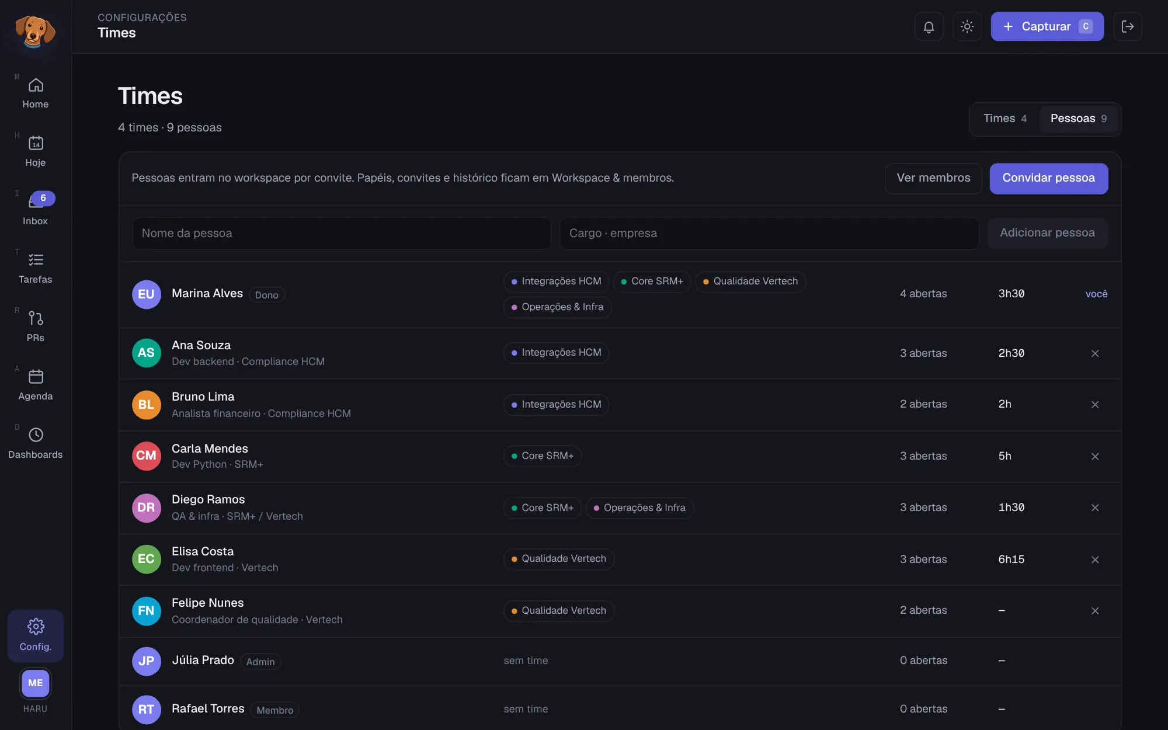Image resolution: width=1168 pixels, height=730 pixels.
Task: Click Elisa Costa EC avatar
Action: [146, 559]
